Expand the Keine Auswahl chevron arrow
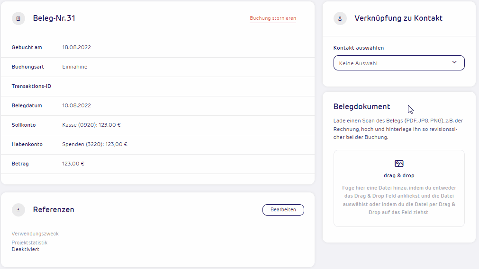 click(454, 62)
